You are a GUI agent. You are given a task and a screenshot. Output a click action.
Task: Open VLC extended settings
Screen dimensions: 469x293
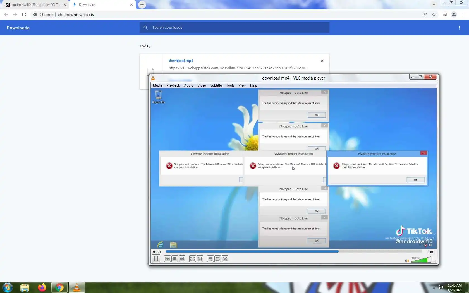click(200, 259)
